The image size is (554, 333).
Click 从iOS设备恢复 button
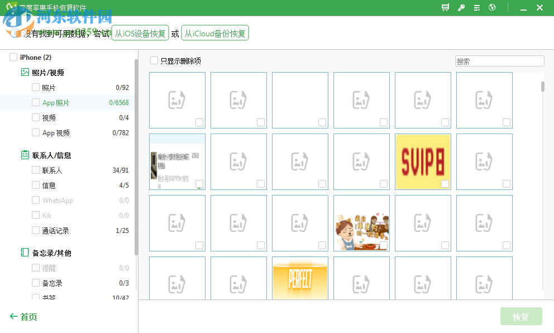tap(140, 34)
